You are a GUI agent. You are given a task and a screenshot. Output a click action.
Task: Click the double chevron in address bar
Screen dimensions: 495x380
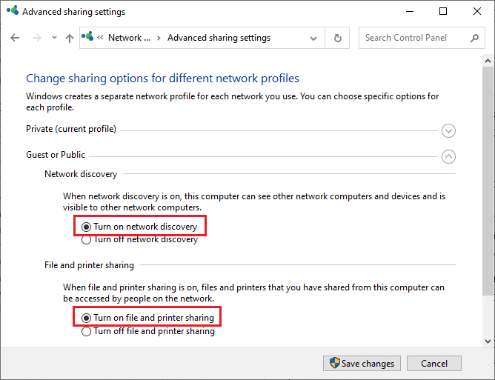point(100,38)
